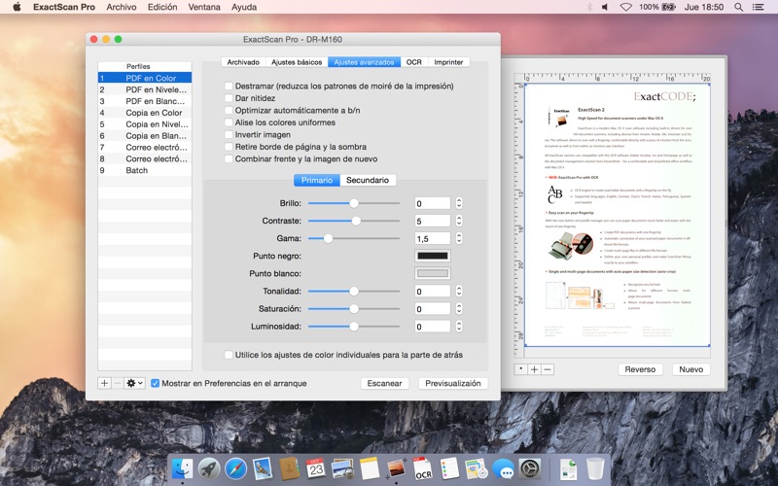Open profile gear actions dropdown
Image resolution: width=778 pixels, height=486 pixels.
(134, 383)
